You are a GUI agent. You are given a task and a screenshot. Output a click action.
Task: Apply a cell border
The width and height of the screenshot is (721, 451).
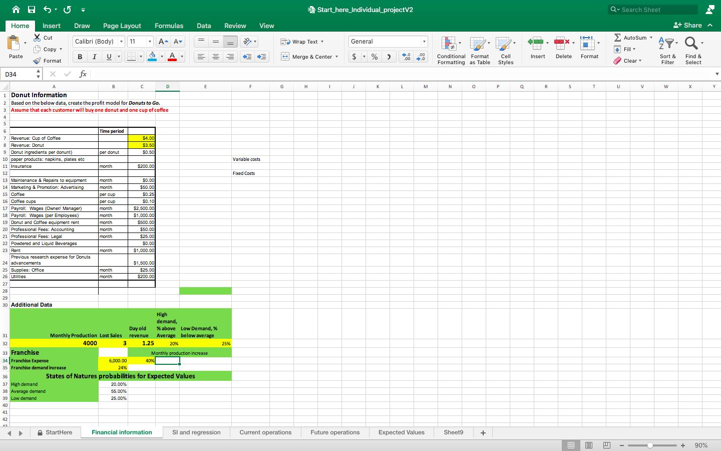coord(132,57)
